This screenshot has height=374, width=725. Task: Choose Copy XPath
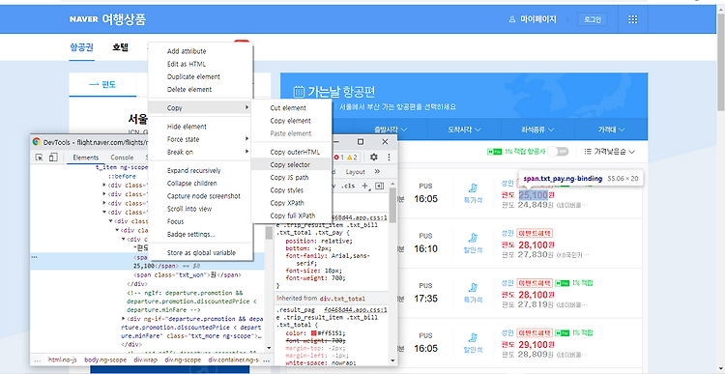(x=291, y=203)
